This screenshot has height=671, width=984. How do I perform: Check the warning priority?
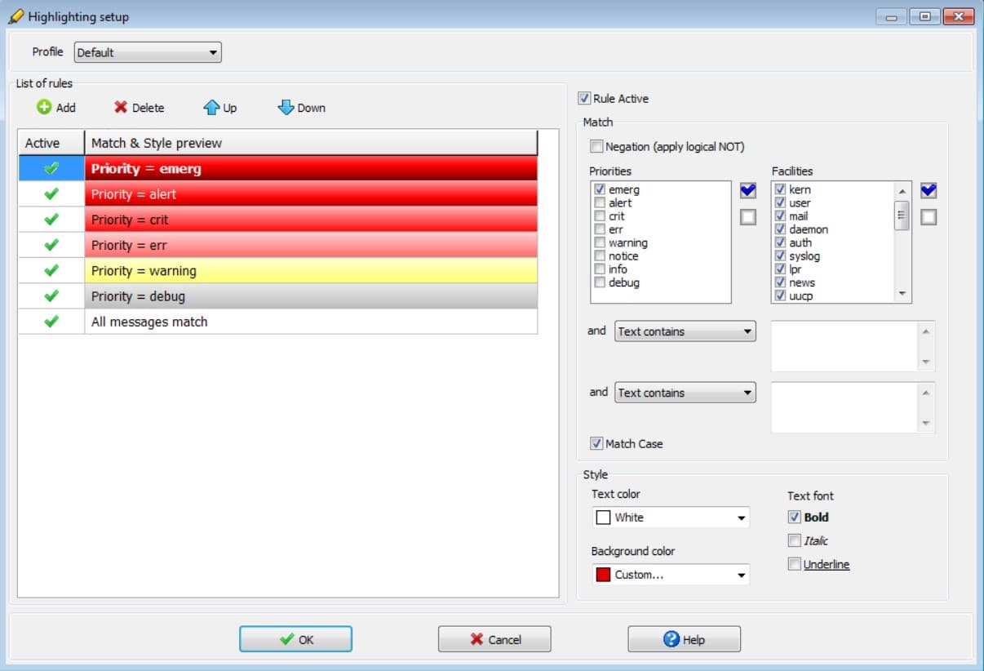(x=600, y=242)
